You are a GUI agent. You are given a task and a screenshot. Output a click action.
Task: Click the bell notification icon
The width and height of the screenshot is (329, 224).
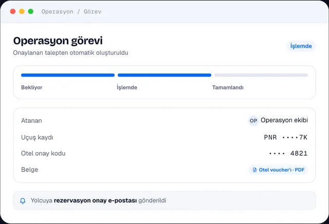[x=23, y=201]
